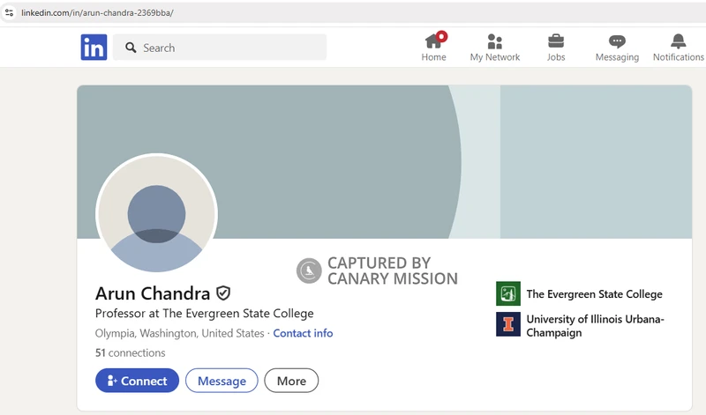Focus the Search input field
706x415 pixels.
click(x=220, y=48)
